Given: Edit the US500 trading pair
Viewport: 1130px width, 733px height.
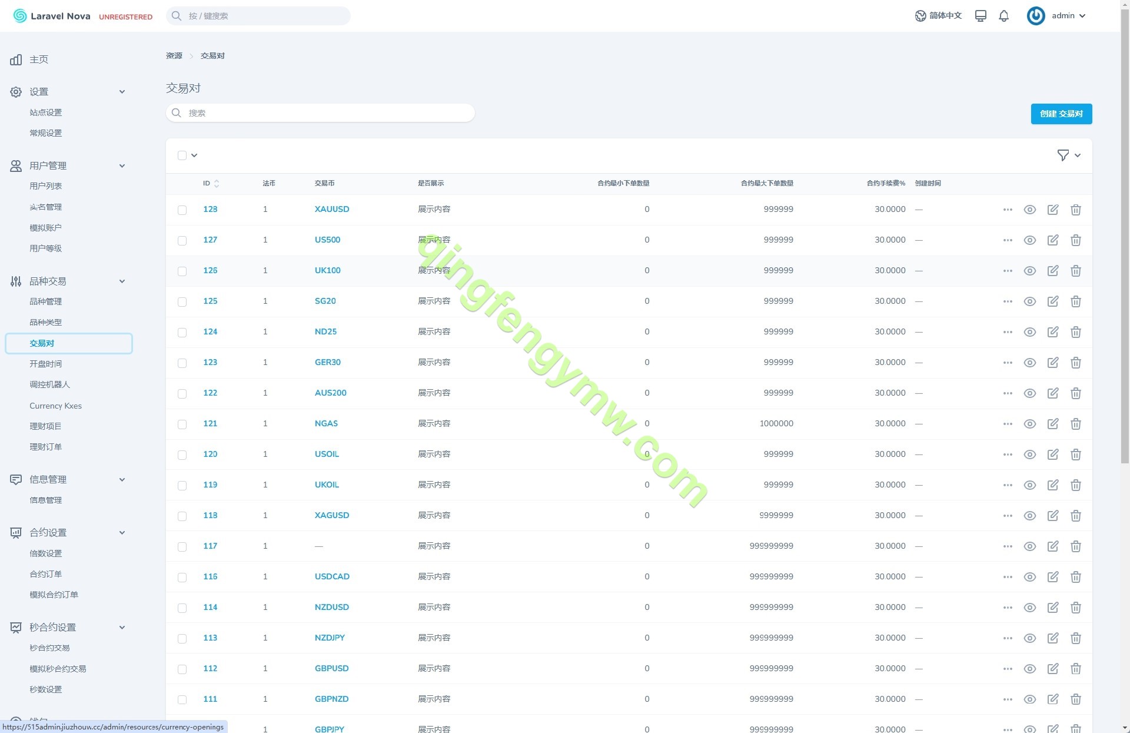Looking at the screenshot, I should point(1053,240).
